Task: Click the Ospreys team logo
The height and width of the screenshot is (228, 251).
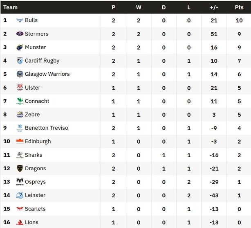Action: coord(20,182)
